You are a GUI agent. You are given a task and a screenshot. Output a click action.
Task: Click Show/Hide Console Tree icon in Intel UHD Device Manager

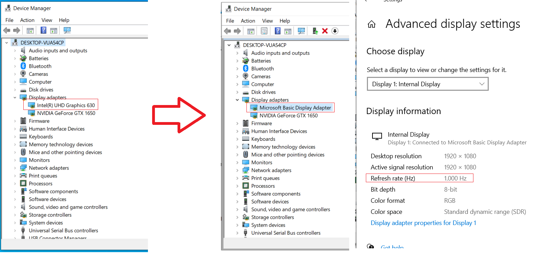point(30,30)
